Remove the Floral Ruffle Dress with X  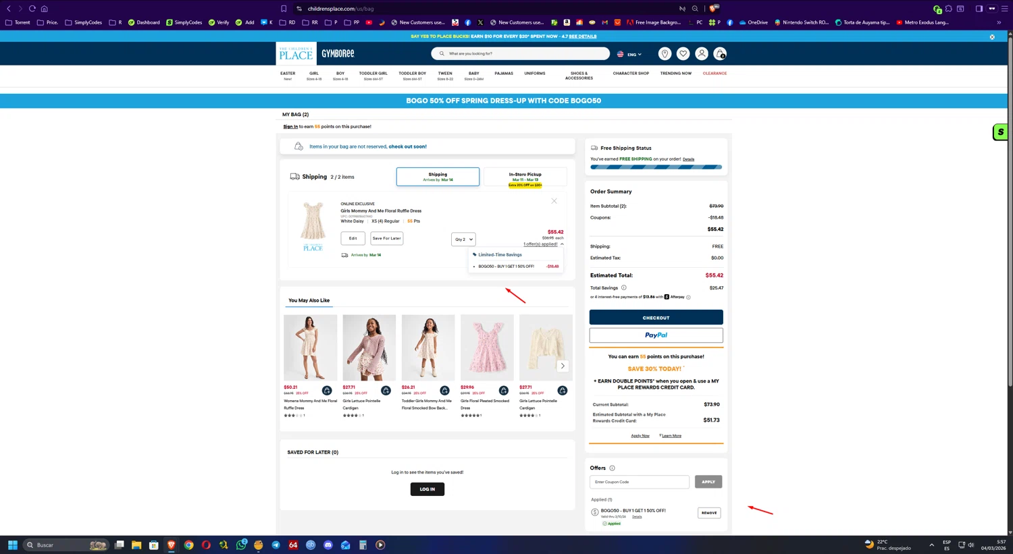pyautogui.click(x=554, y=201)
